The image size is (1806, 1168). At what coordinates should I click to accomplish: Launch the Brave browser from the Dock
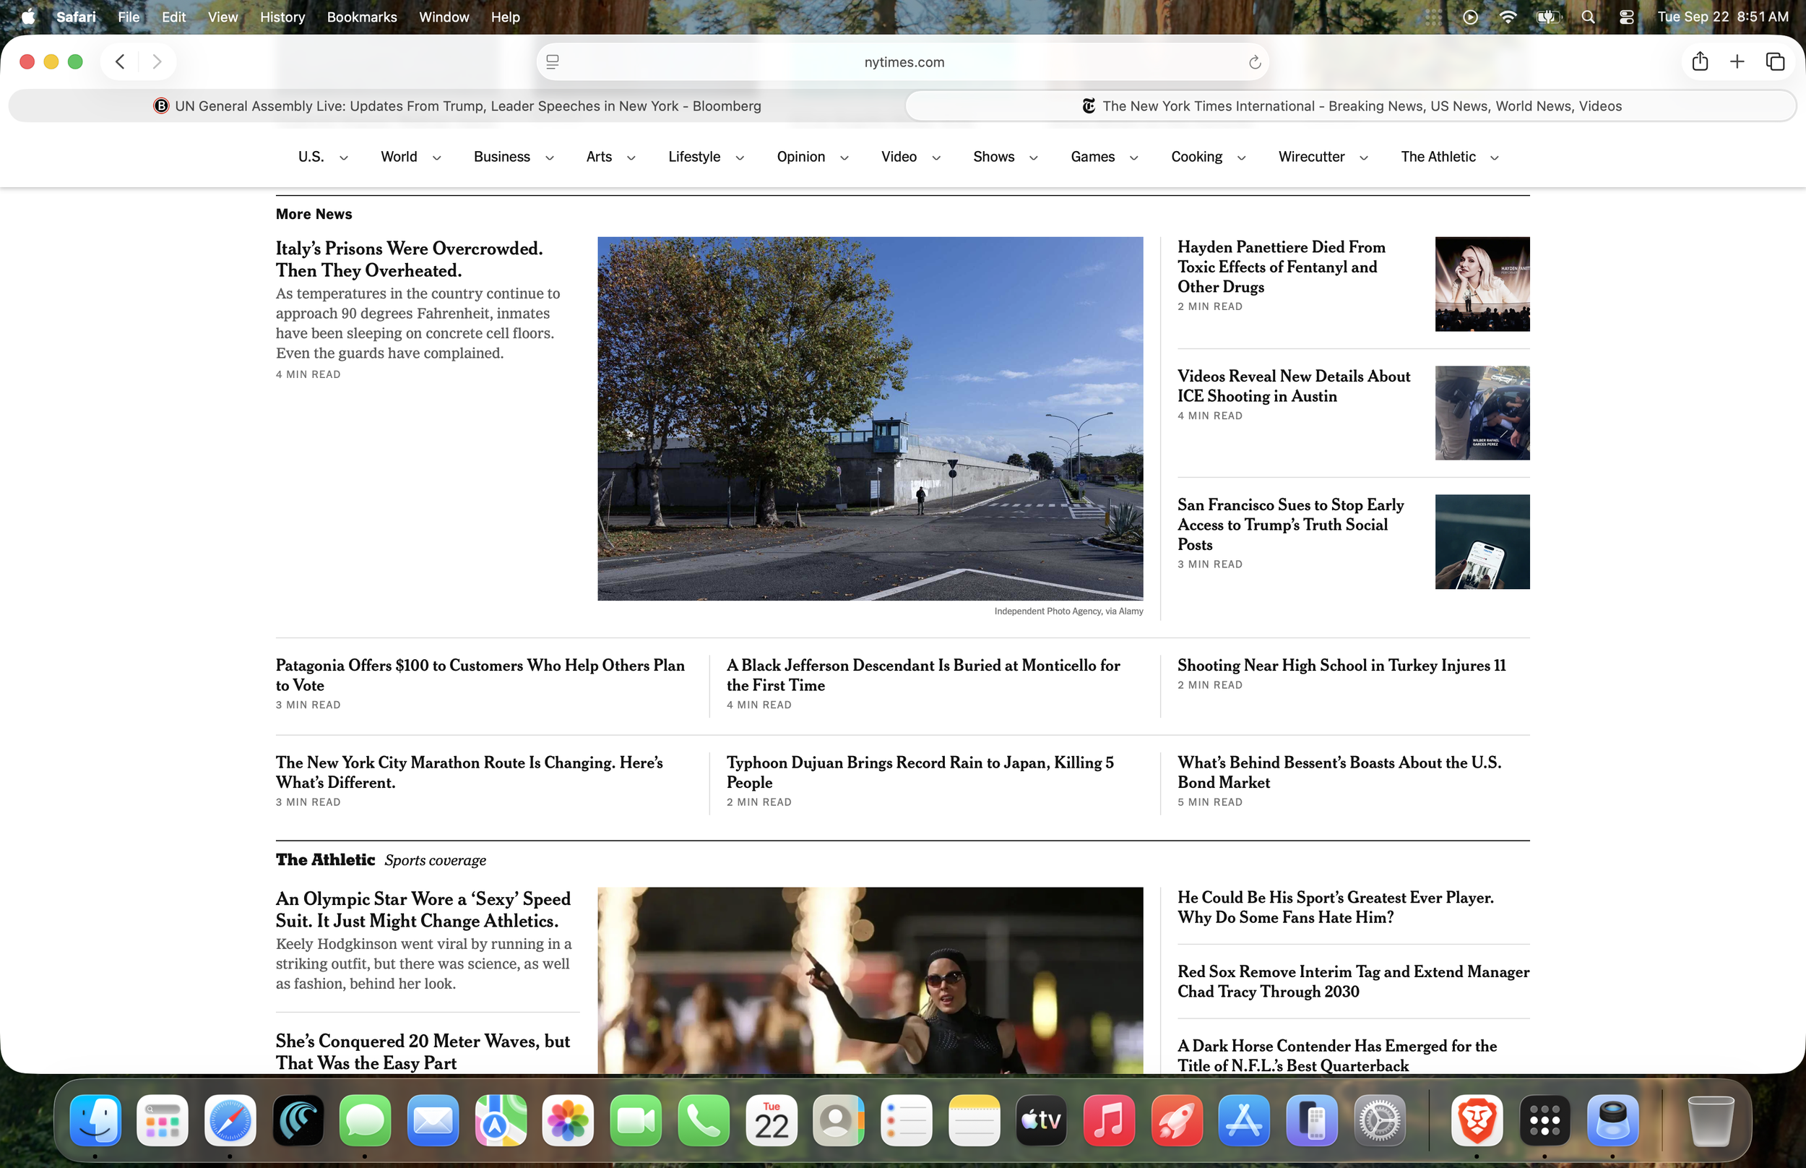click(1477, 1120)
